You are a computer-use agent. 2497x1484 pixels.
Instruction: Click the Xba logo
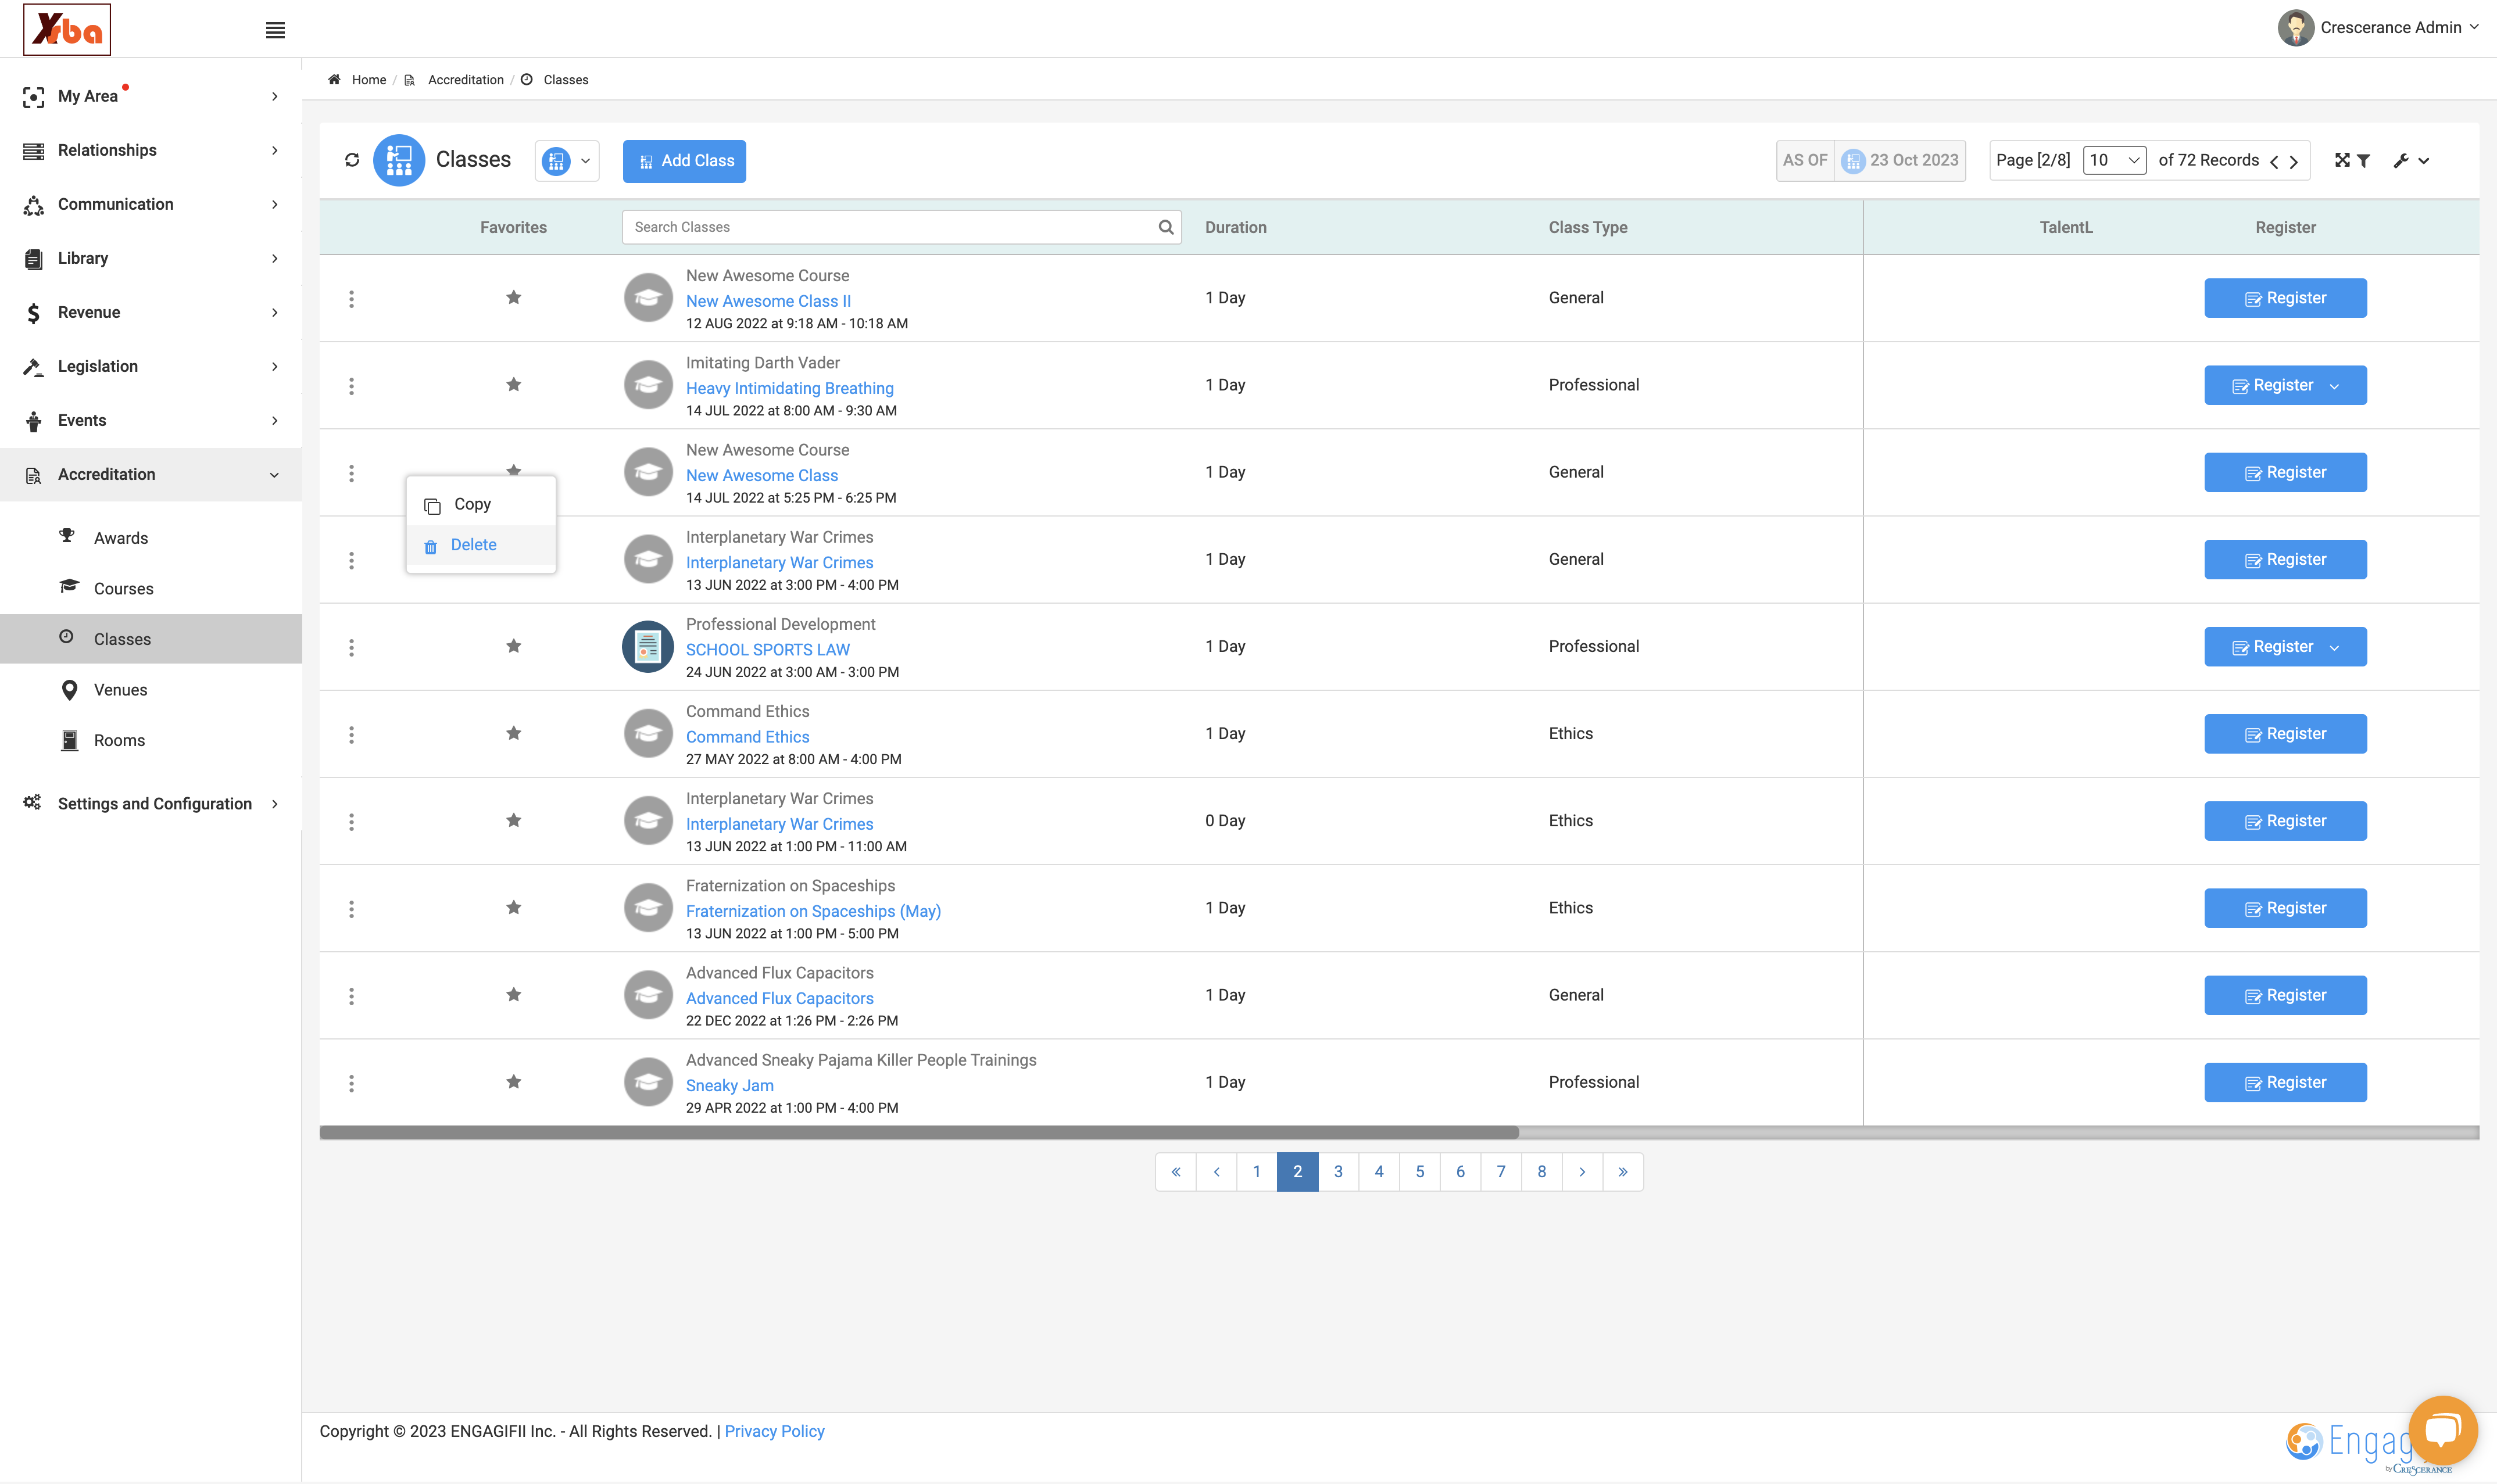point(67,29)
